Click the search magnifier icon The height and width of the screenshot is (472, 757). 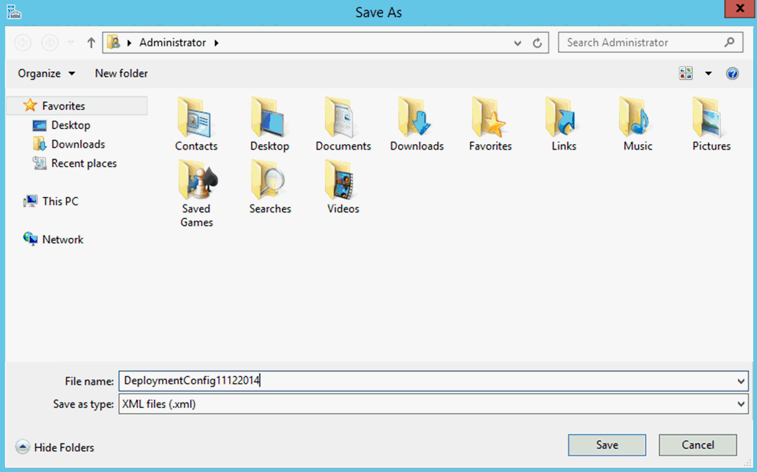(x=730, y=42)
